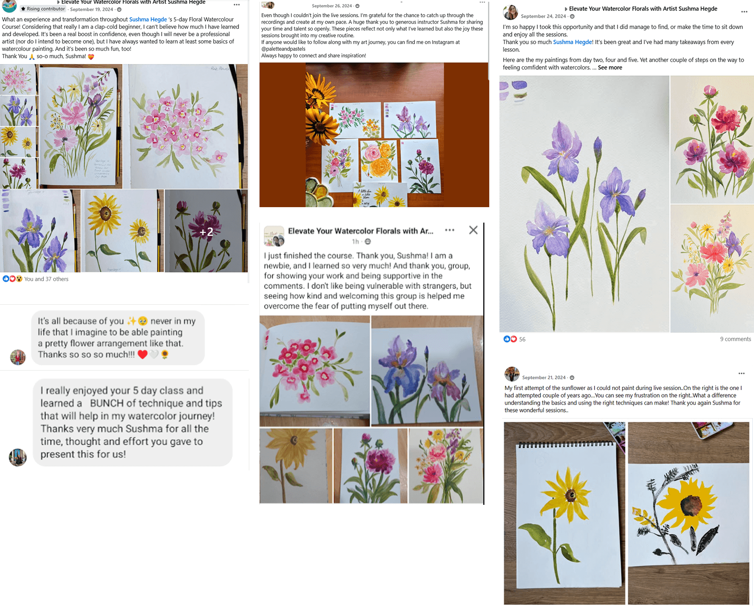The image size is (754, 606).
Task: Open Sushma Hegde link in first post
Action: click(x=148, y=19)
